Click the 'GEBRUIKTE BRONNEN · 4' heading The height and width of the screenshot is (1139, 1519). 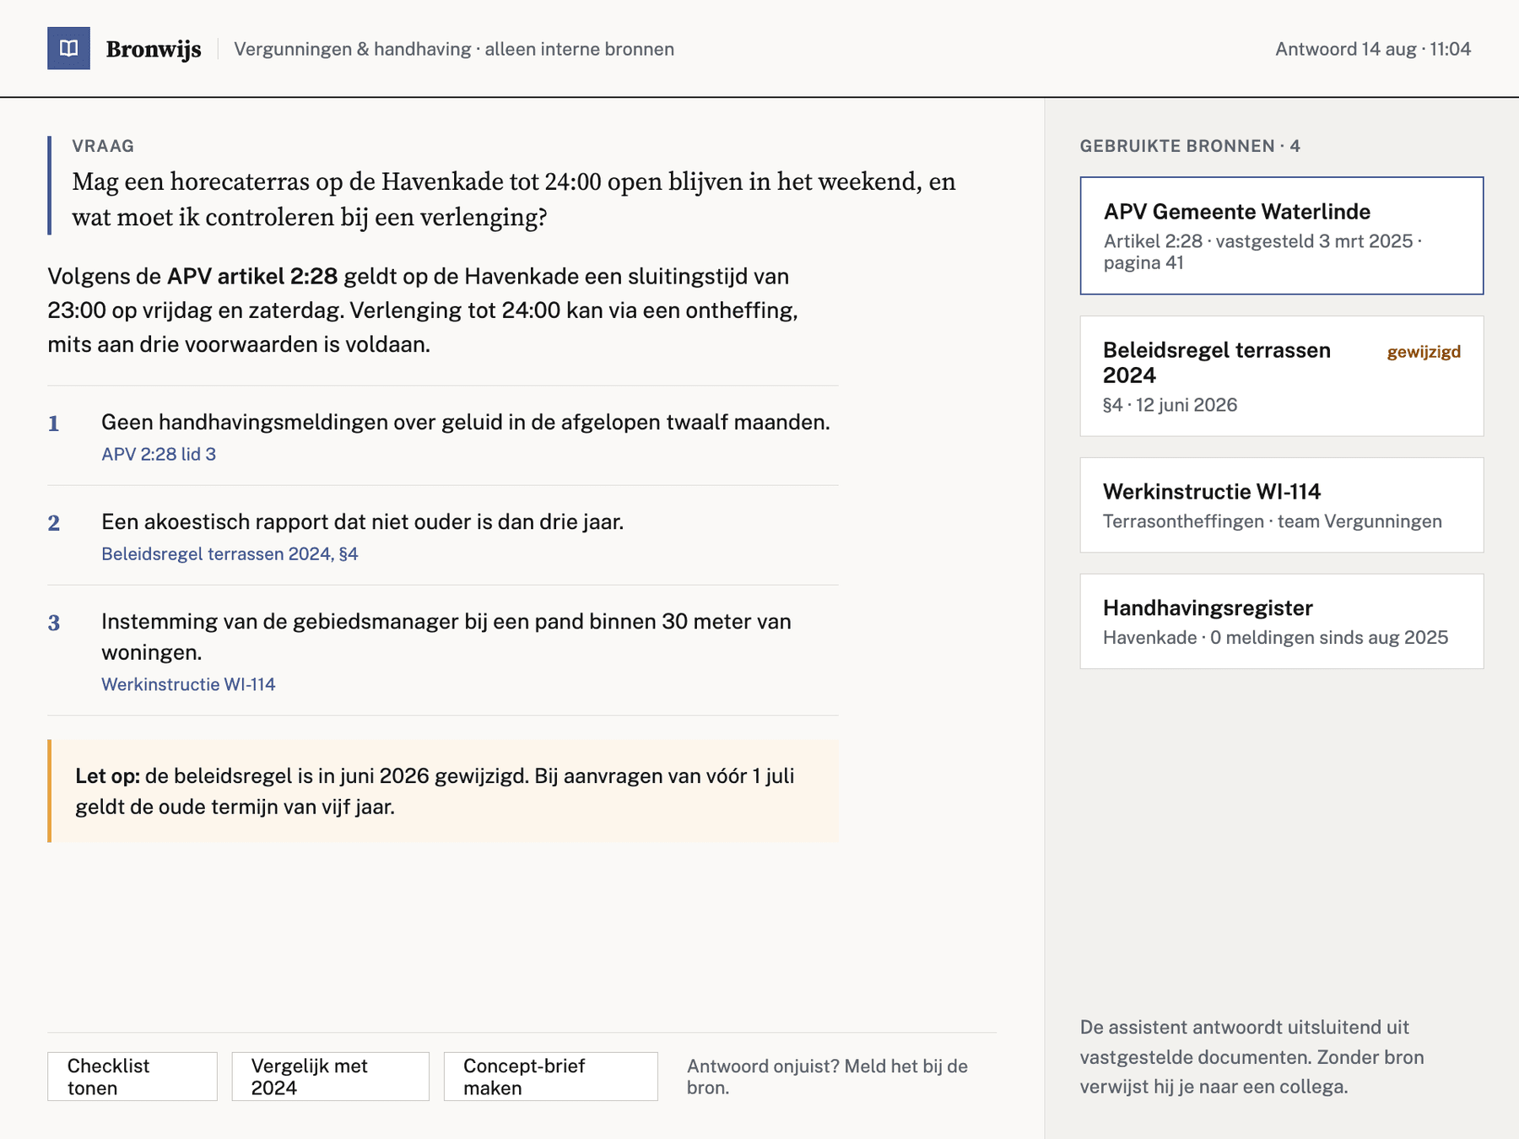(x=1190, y=146)
